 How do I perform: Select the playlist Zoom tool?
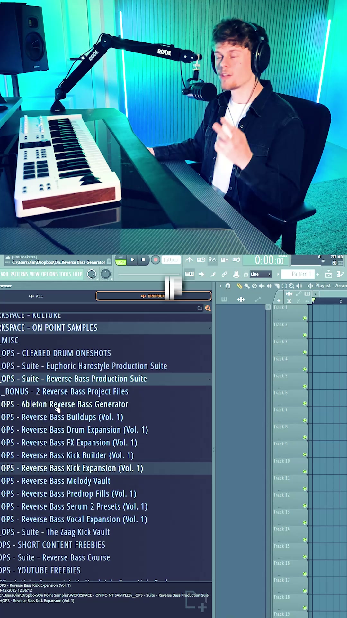(x=291, y=286)
